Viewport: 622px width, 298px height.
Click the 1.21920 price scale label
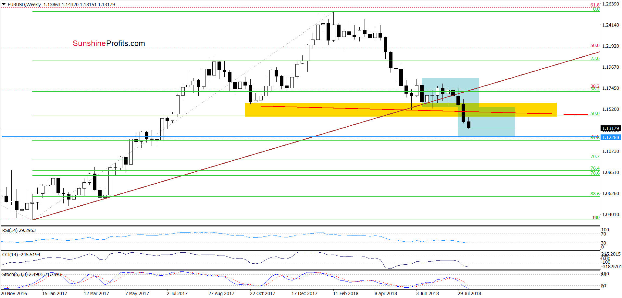[611, 46]
